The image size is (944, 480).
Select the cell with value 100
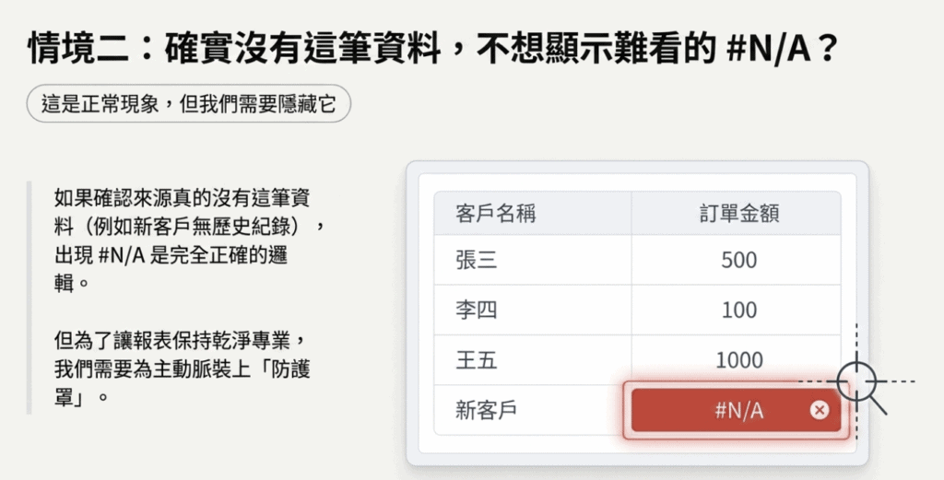[738, 310]
